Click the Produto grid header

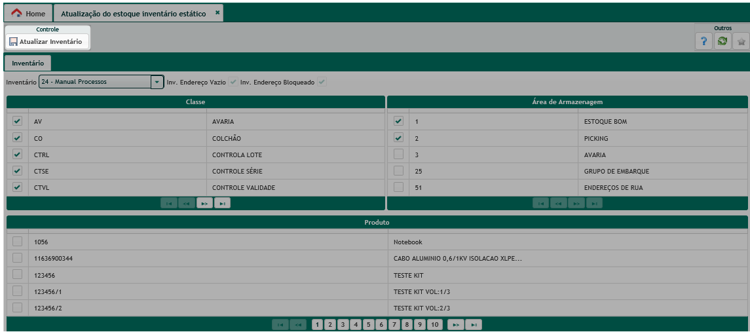(377, 223)
